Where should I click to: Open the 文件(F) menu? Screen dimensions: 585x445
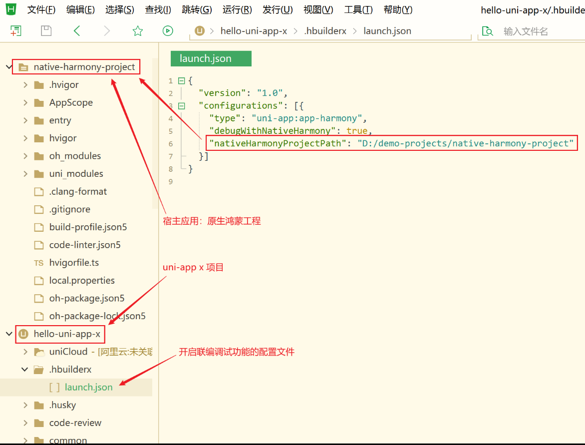41,9
